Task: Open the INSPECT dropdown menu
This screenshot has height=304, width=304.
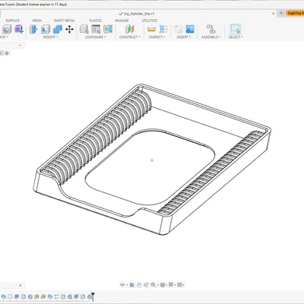Action: pyautogui.click(x=157, y=37)
